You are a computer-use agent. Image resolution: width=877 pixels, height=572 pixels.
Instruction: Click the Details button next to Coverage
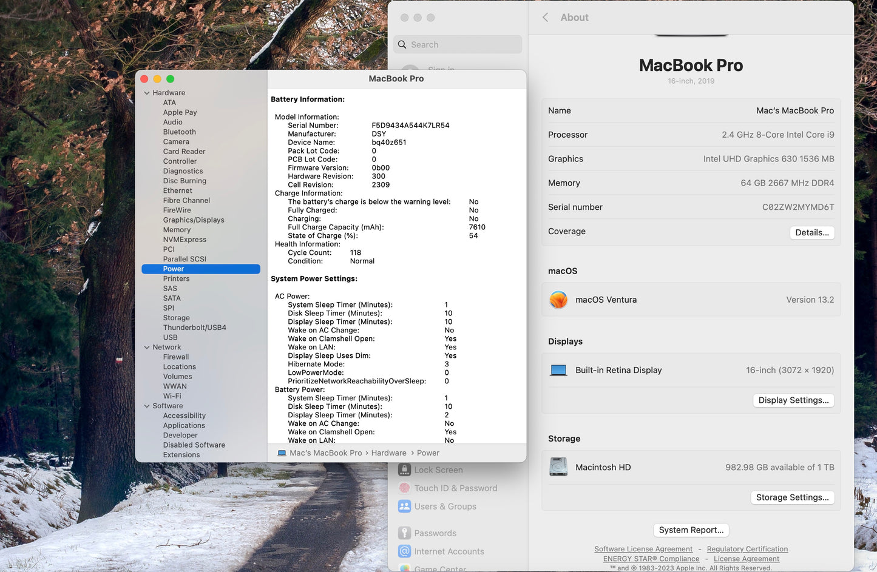tap(812, 232)
